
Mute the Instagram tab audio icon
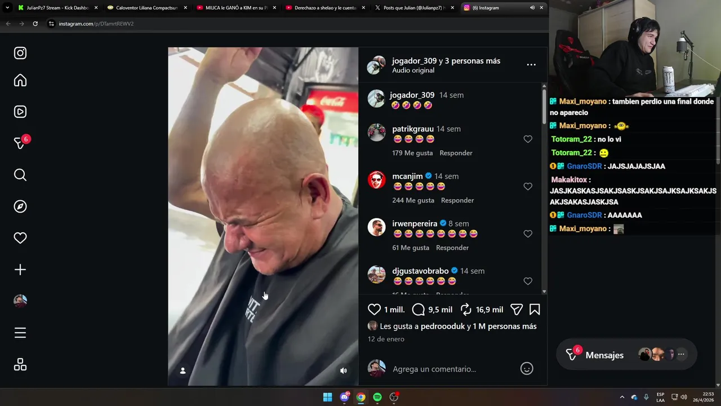532,8
